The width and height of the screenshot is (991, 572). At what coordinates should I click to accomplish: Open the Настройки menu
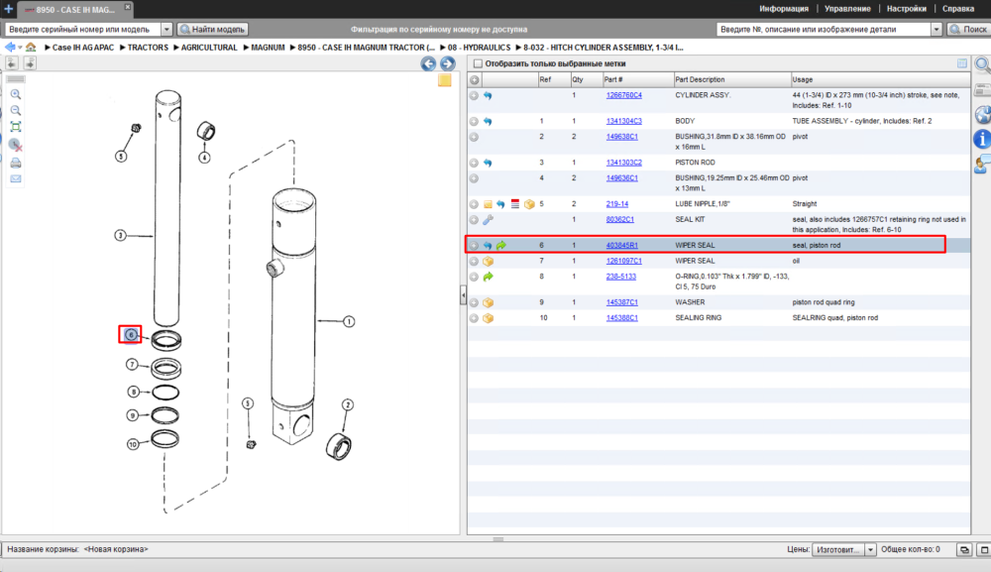coord(907,9)
